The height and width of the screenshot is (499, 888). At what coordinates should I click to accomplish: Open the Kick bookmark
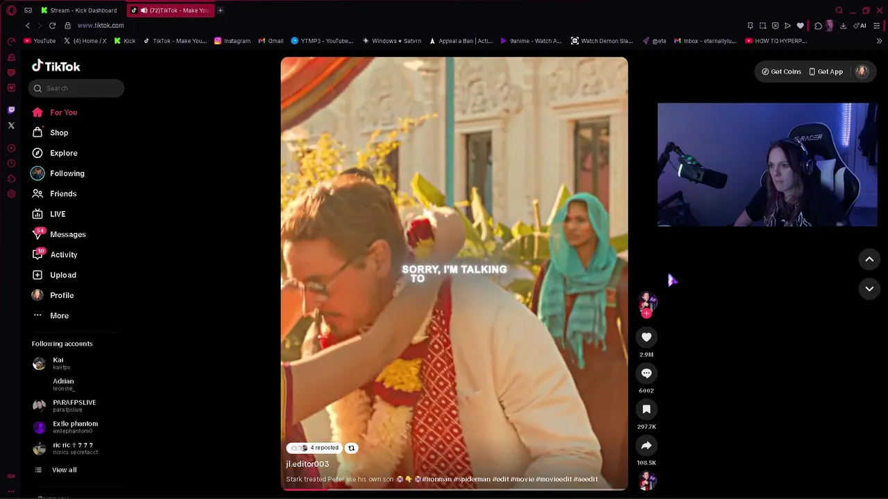(x=125, y=41)
